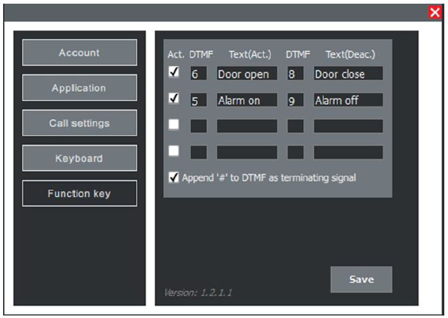
Task: Click the Save button
Action: point(361,279)
